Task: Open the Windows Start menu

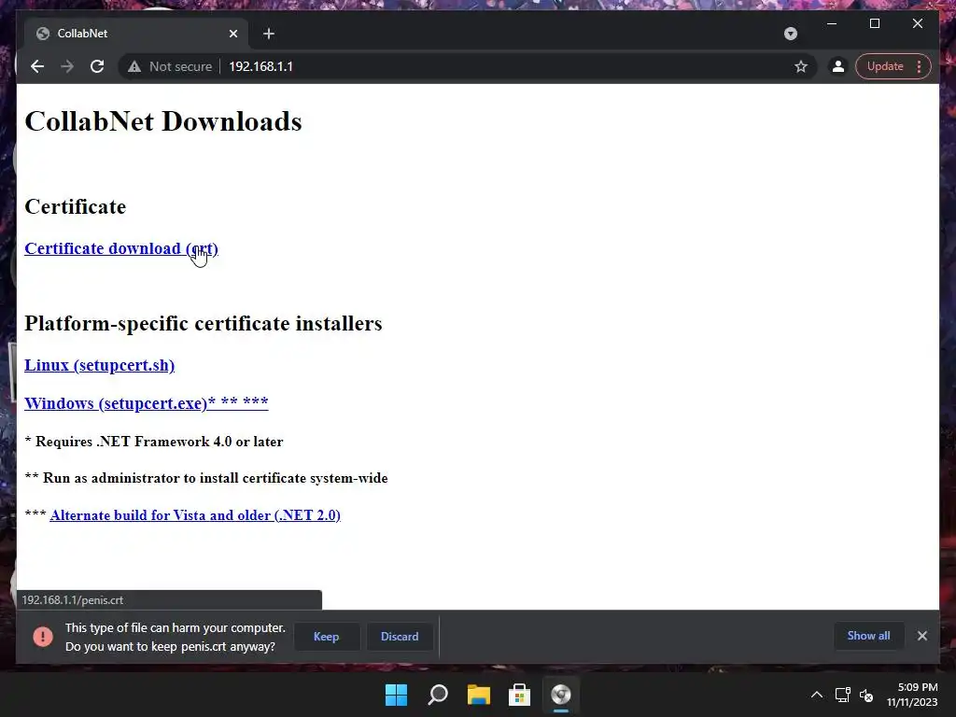Action: pos(396,695)
